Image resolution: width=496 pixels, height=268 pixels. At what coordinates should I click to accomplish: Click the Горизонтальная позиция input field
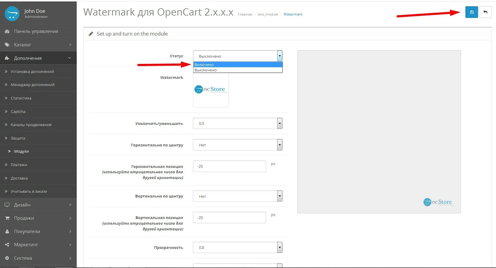point(230,166)
